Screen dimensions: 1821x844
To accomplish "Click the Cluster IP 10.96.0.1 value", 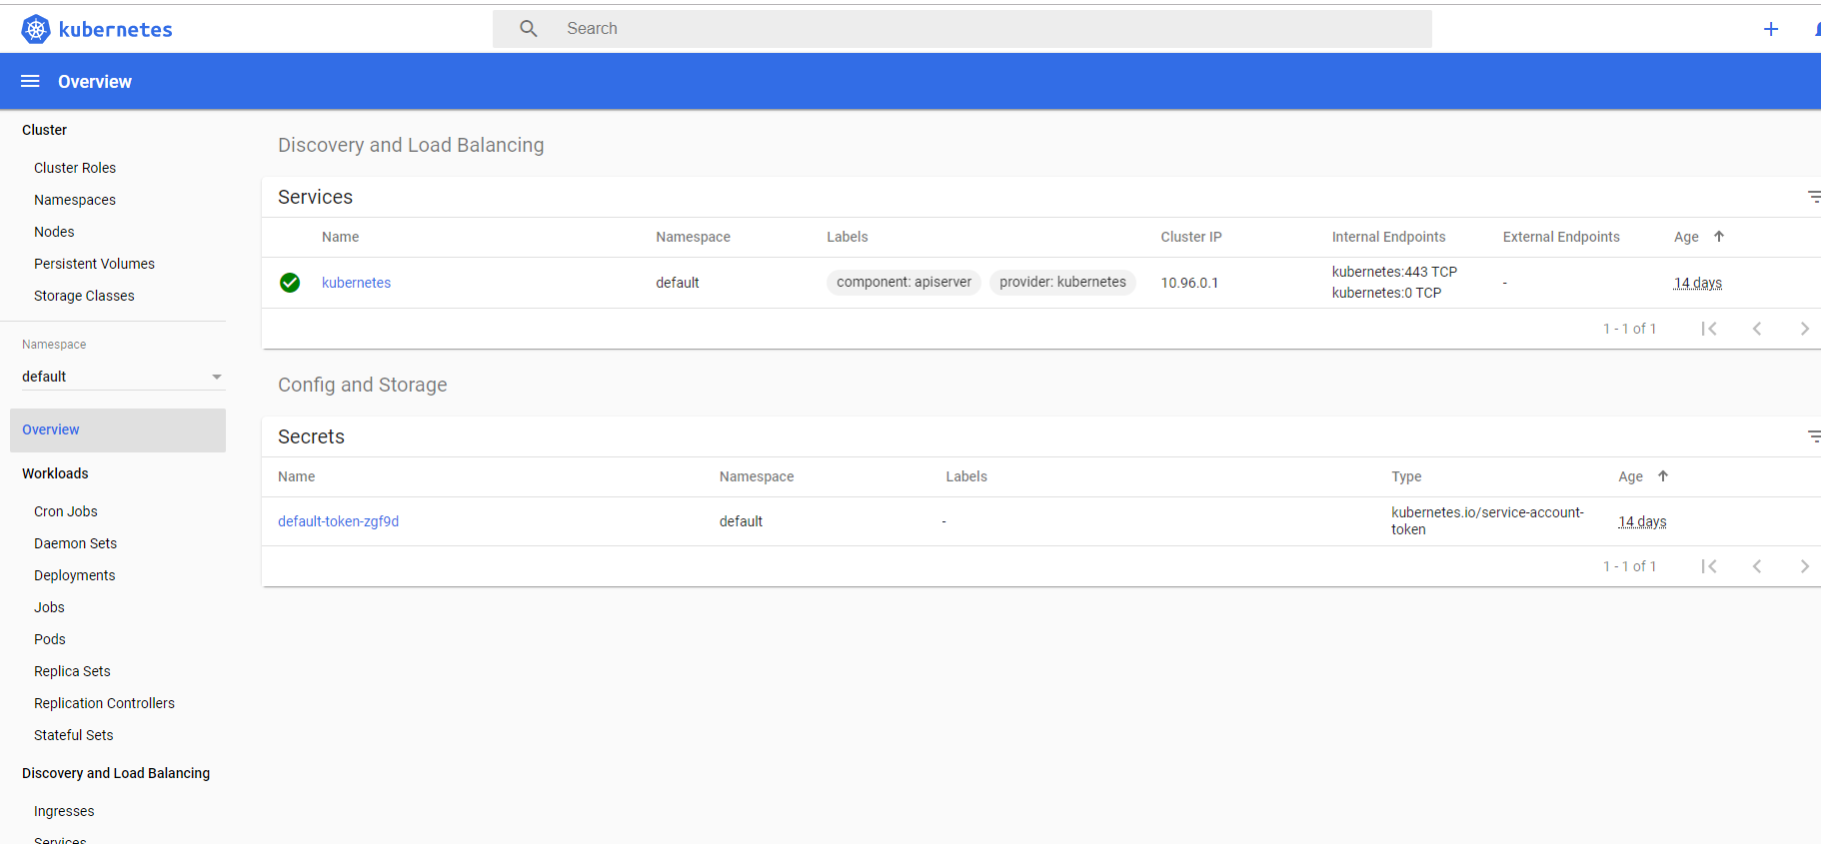I will point(1189,283).
